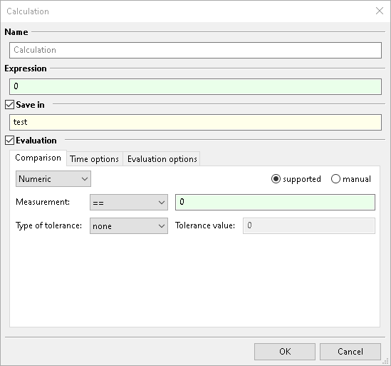Switch to the Comparison tab

(38, 158)
